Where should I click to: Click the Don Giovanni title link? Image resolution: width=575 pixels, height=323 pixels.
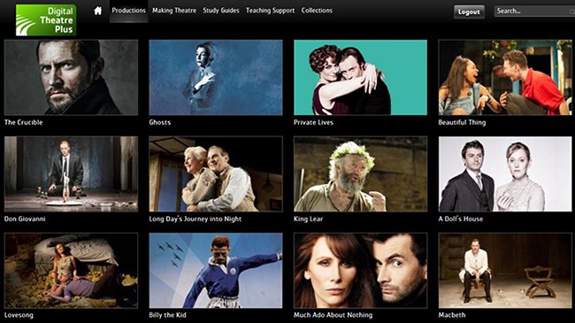25,219
